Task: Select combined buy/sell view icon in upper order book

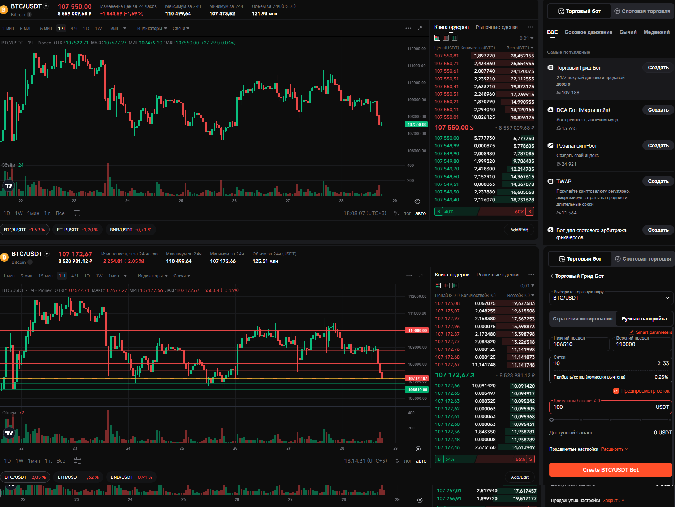Action: click(x=437, y=38)
